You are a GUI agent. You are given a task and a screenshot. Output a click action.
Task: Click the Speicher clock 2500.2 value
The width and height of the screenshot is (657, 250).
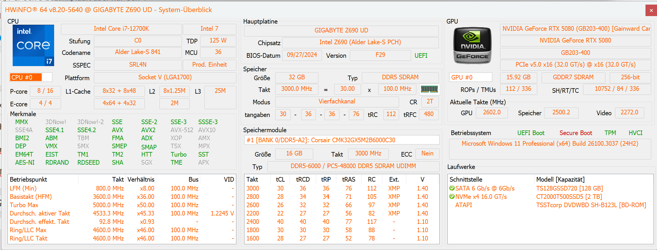pos(561,112)
